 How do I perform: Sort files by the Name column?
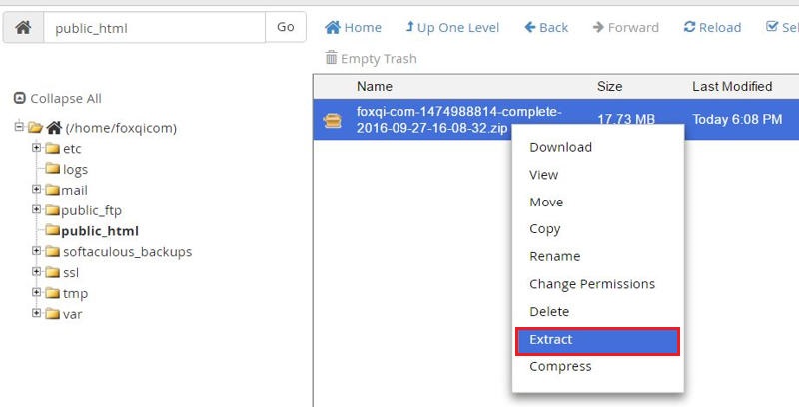374,87
